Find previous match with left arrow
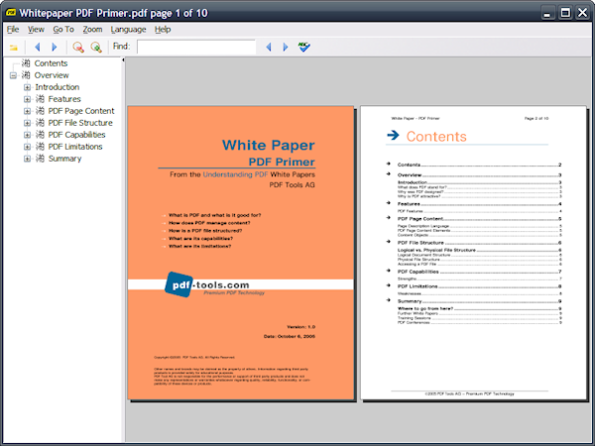The image size is (595, 446). (269, 47)
